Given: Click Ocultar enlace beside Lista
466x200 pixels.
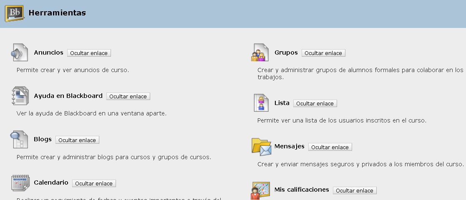Looking at the screenshot, I should click(x=315, y=104).
